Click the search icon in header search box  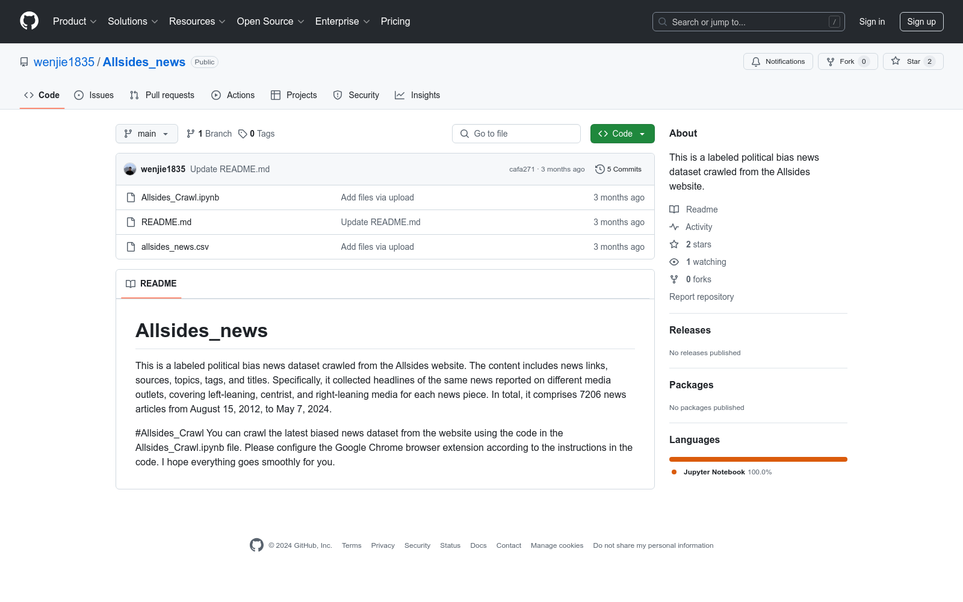coord(663,22)
